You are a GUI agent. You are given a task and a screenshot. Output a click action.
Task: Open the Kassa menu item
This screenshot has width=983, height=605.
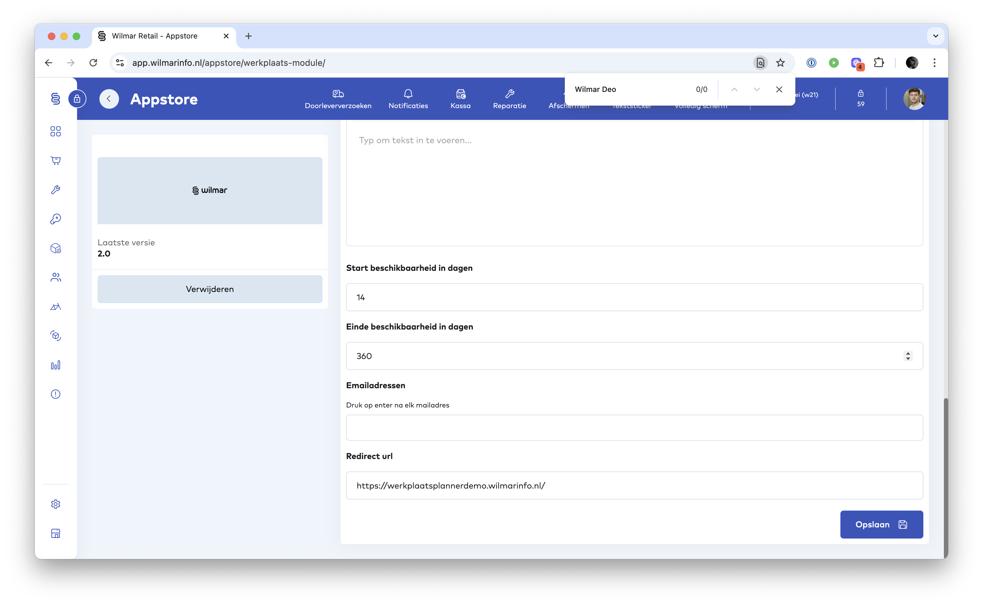pos(460,99)
